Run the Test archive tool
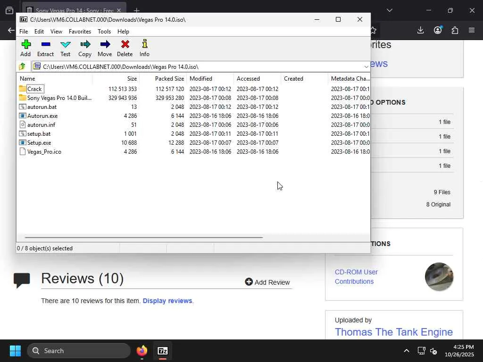 [x=65, y=44]
